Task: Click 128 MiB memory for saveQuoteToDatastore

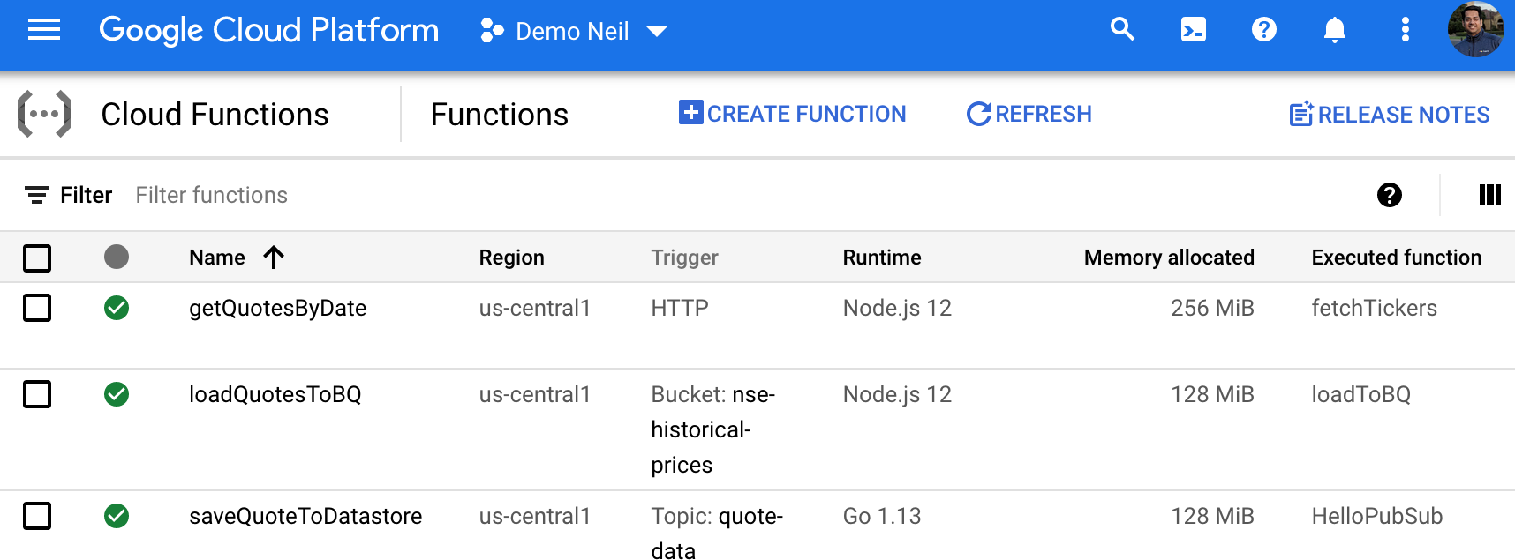Action: click(1212, 516)
